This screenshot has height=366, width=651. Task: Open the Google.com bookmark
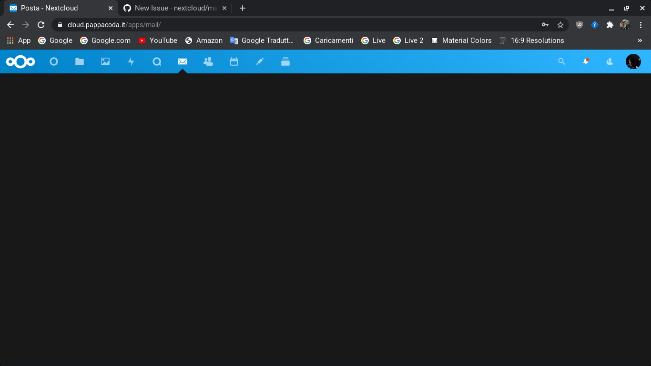click(x=105, y=41)
